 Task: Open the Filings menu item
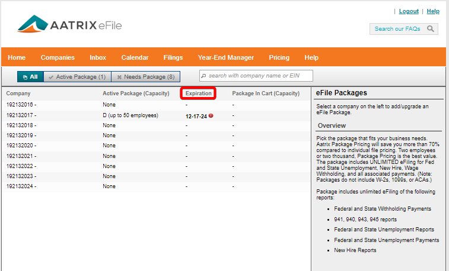click(173, 57)
